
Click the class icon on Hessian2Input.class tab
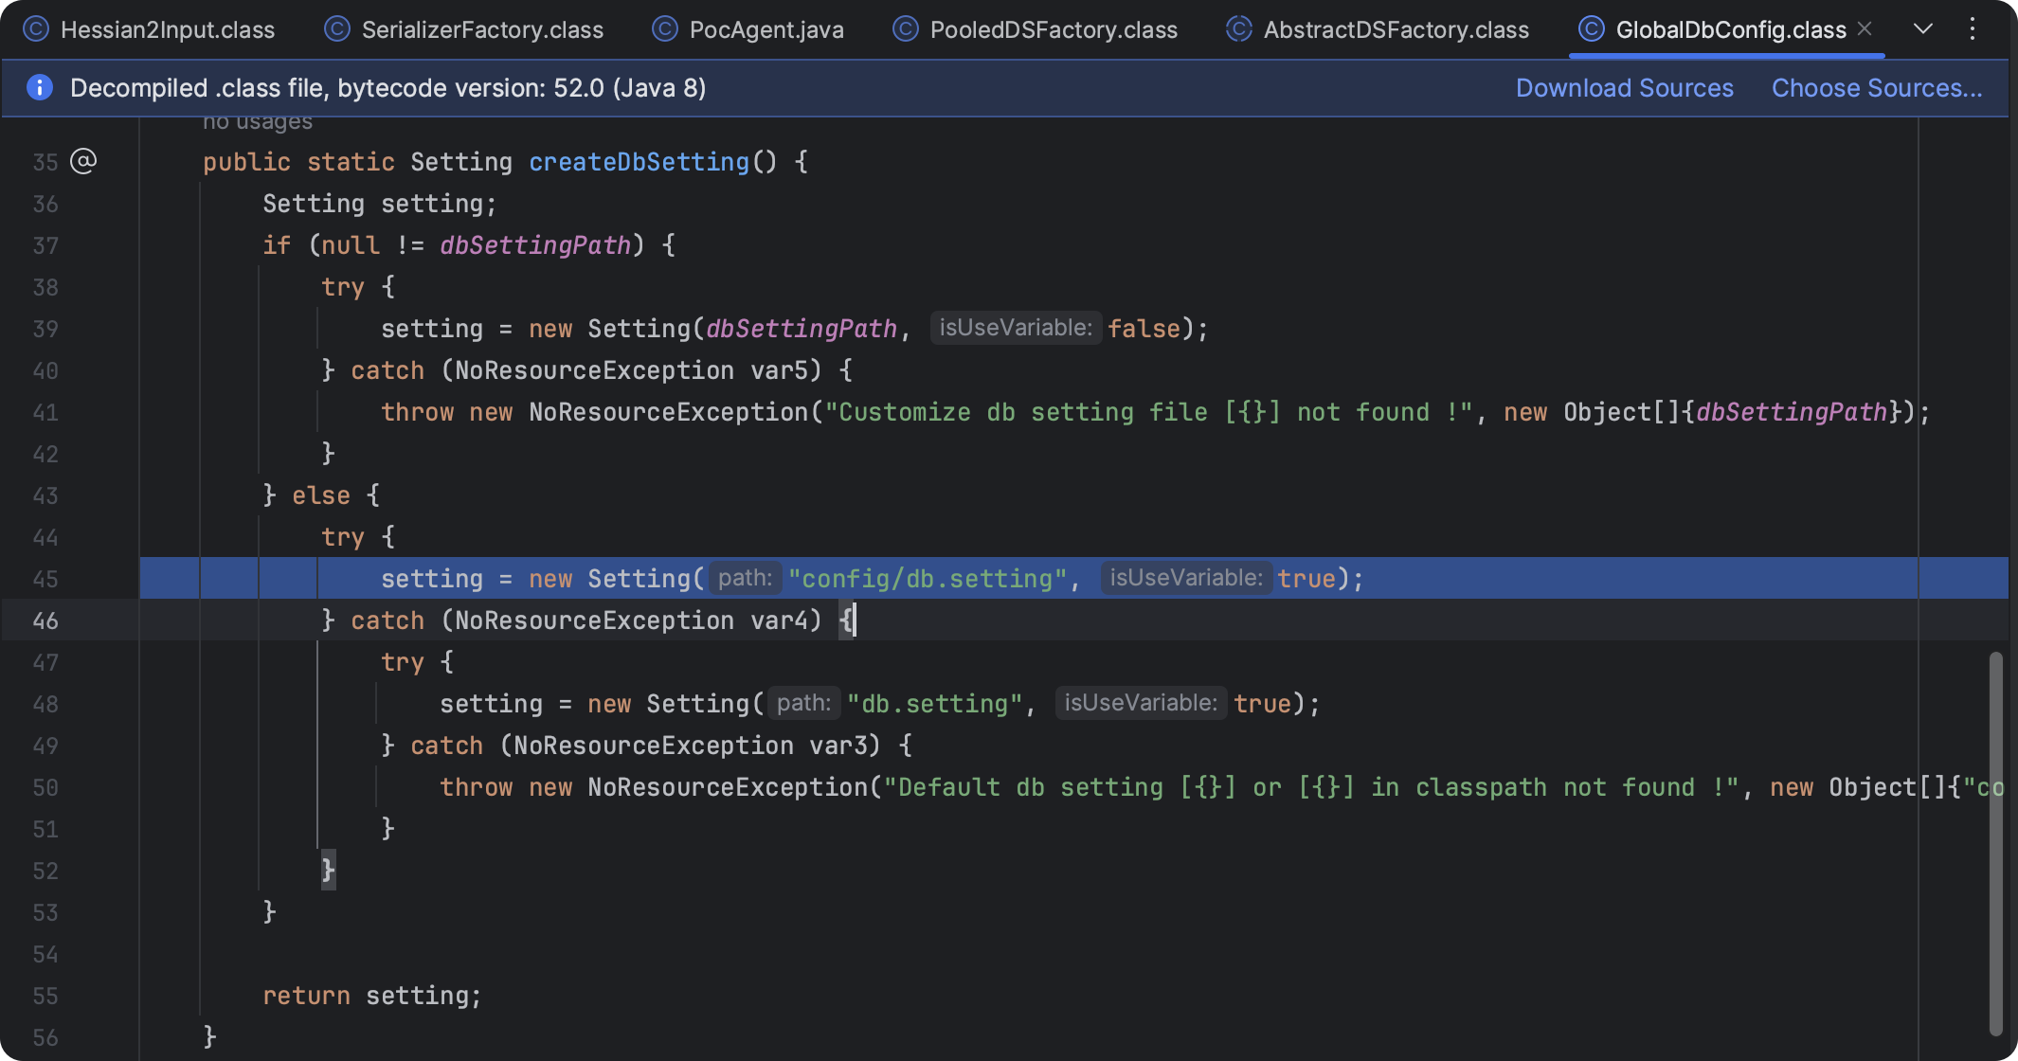35,29
